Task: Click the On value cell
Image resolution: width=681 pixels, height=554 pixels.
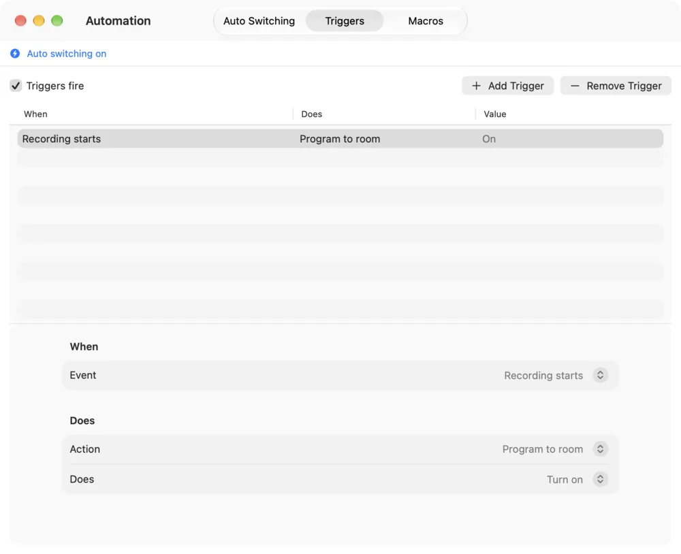Action: [x=489, y=139]
